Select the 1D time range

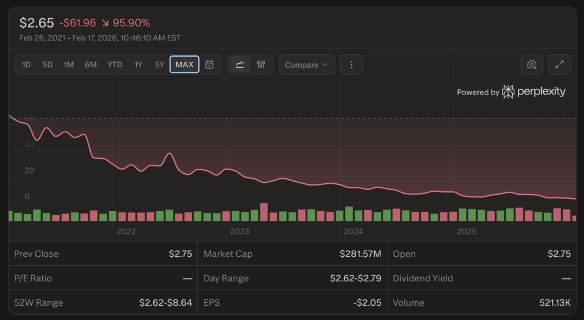tap(26, 65)
